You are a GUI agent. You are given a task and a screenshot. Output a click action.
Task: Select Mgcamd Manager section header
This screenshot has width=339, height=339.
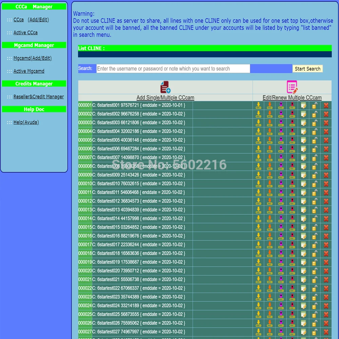34,45
